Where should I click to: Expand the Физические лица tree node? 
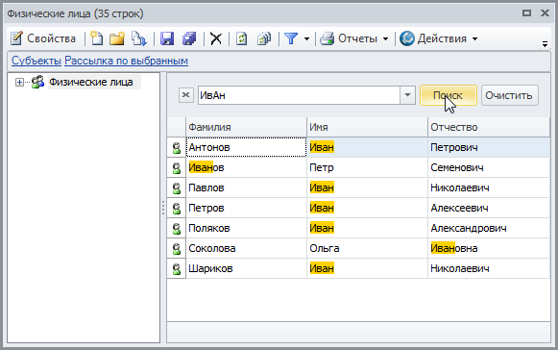[19, 83]
